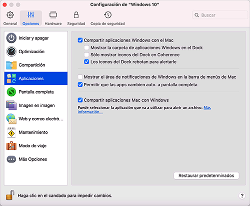Enable Sólo mostrar iconos del Dock en Coherence

pyautogui.click(x=86, y=55)
